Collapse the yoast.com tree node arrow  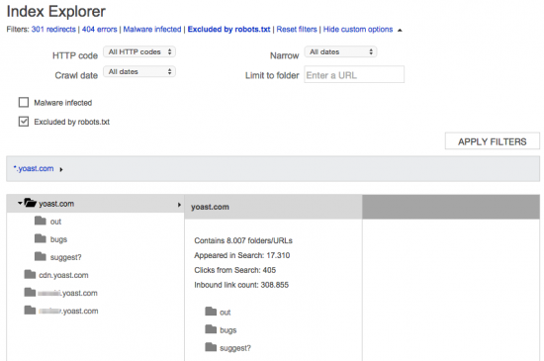point(20,203)
